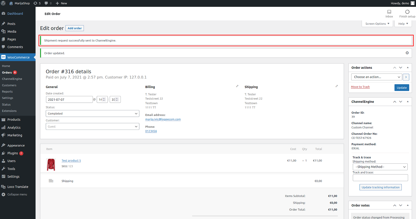416x219 pixels.
Task: Toggle the Order notes panel
Action: click(407, 205)
